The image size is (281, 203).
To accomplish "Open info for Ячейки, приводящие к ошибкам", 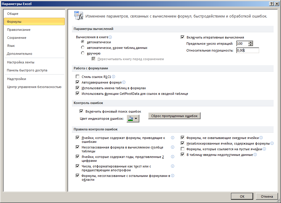I will 172,138.
